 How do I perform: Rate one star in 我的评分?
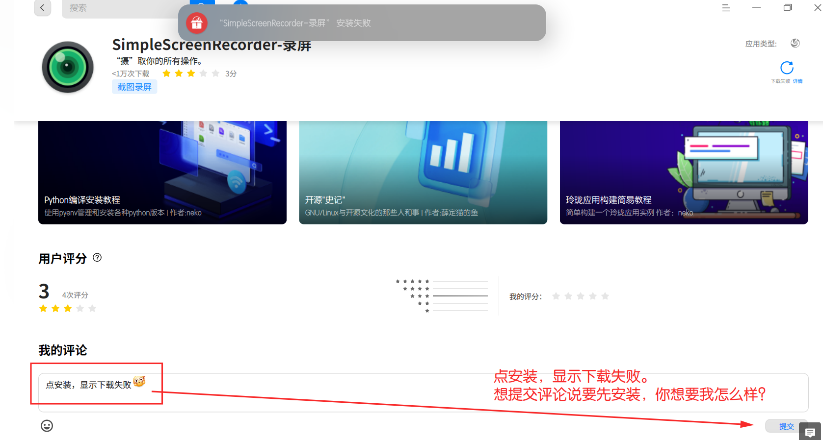(x=556, y=296)
